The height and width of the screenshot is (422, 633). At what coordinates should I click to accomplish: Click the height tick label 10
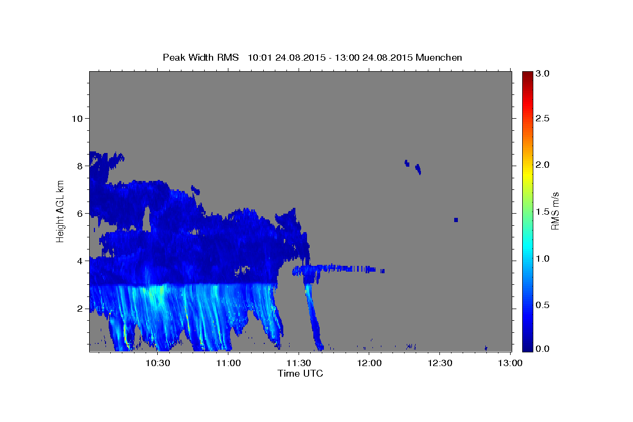point(76,118)
